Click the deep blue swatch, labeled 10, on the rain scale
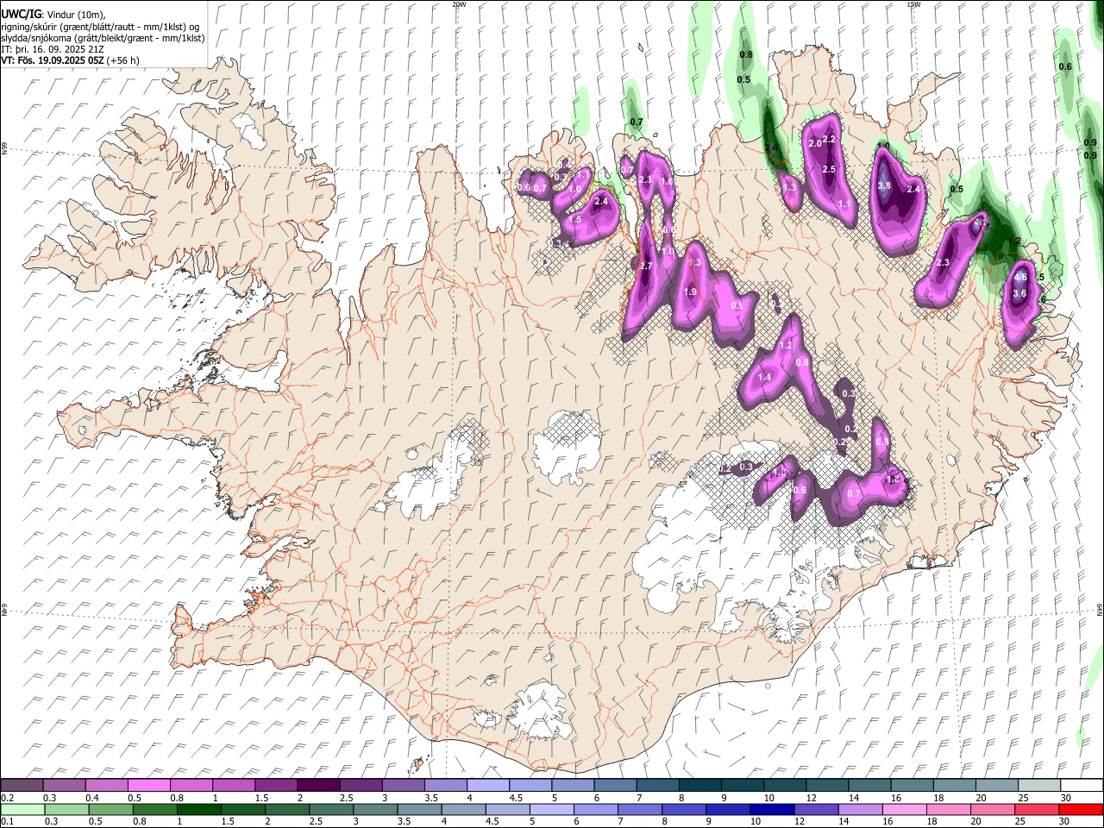1104x828 pixels. 771,810
